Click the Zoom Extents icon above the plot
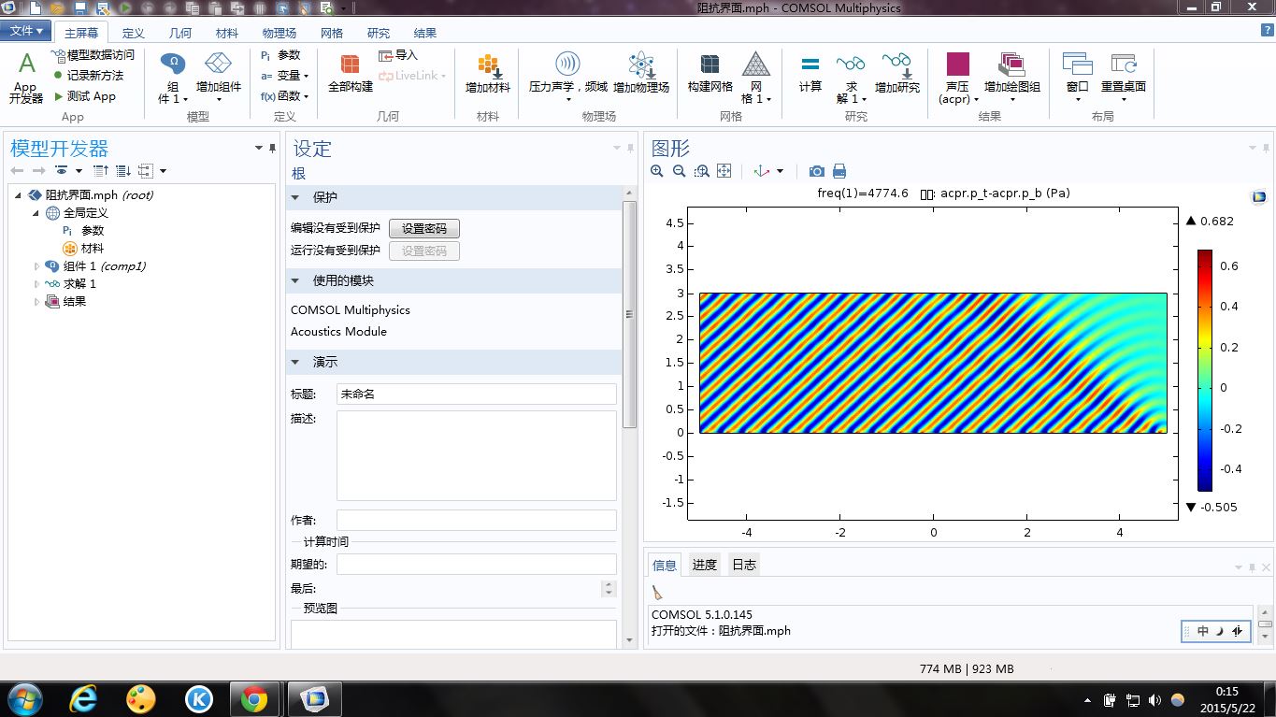Viewport: 1276px width, 717px height. [x=724, y=171]
